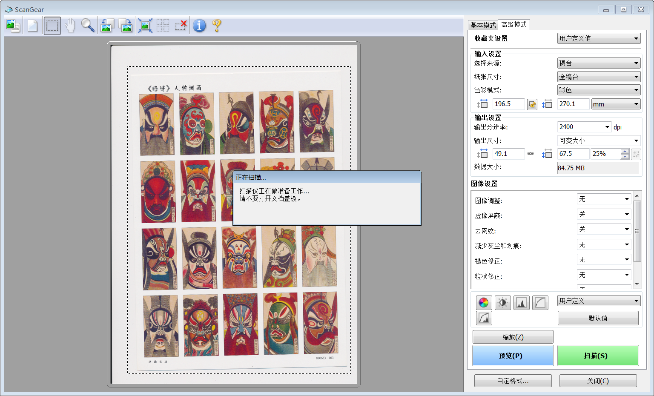Switch to the 基本模式 tab
The height and width of the screenshot is (396, 654).
tap(483, 25)
